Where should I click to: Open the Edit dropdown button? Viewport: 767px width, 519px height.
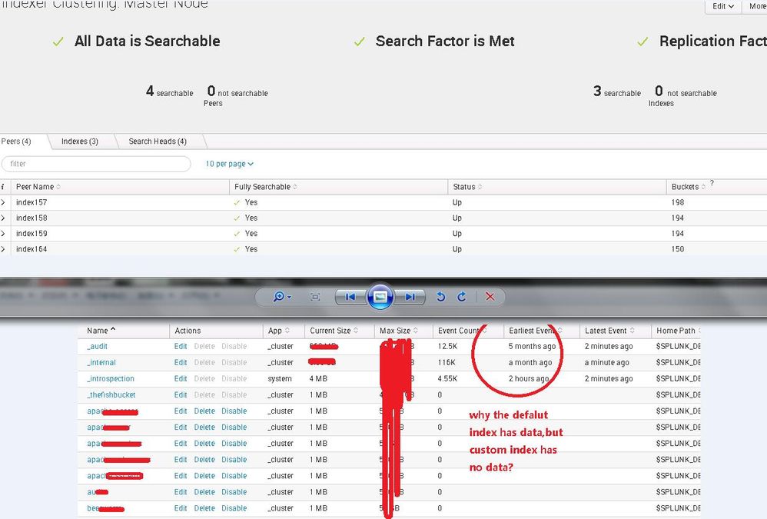click(x=722, y=6)
